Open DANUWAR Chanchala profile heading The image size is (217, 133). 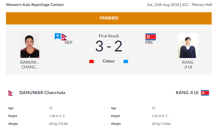[x=42, y=93]
